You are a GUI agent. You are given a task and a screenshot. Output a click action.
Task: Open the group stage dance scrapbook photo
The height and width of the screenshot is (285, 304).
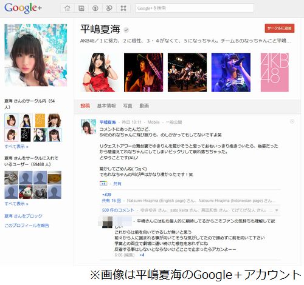pyautogui.click(x=187, y=72)
